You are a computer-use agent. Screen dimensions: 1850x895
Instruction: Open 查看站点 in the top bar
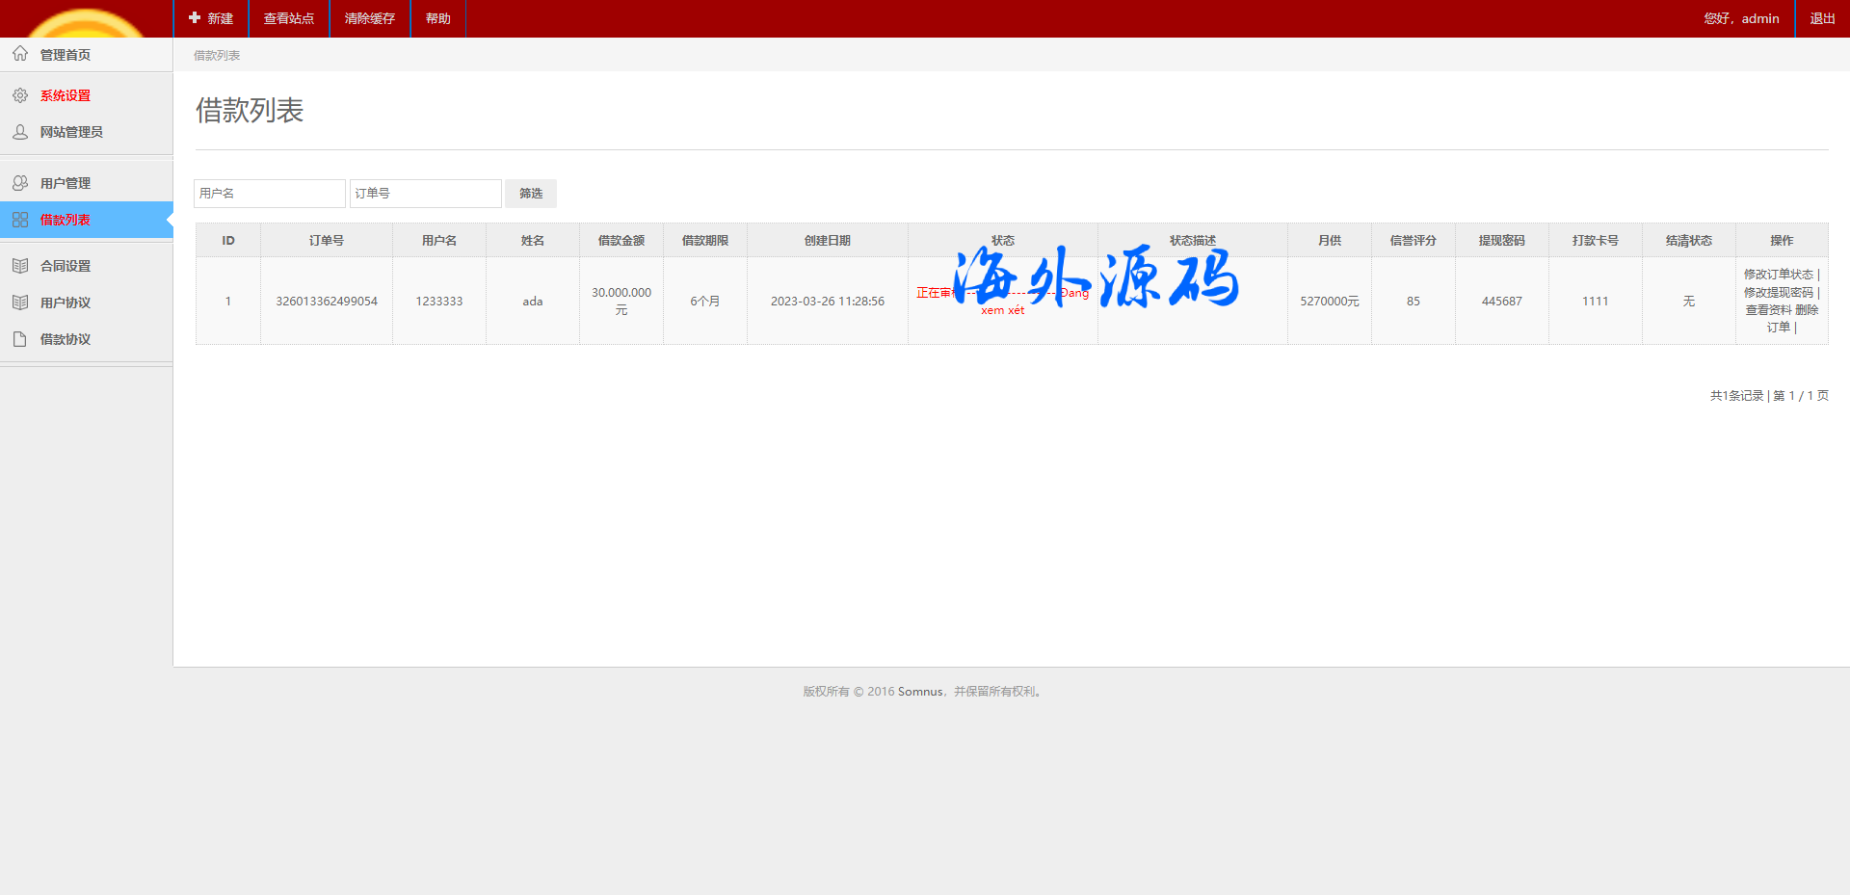point(289,18)
